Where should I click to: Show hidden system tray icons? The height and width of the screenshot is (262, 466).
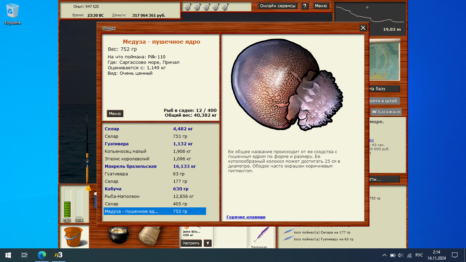pyautogui.click(x=384, y=255)
